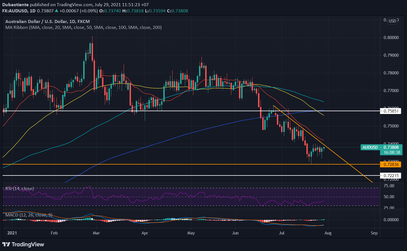The image size is (407, 251).
Task: Click the high value H:0.73818 in header
Action: (x=133, y=11)
